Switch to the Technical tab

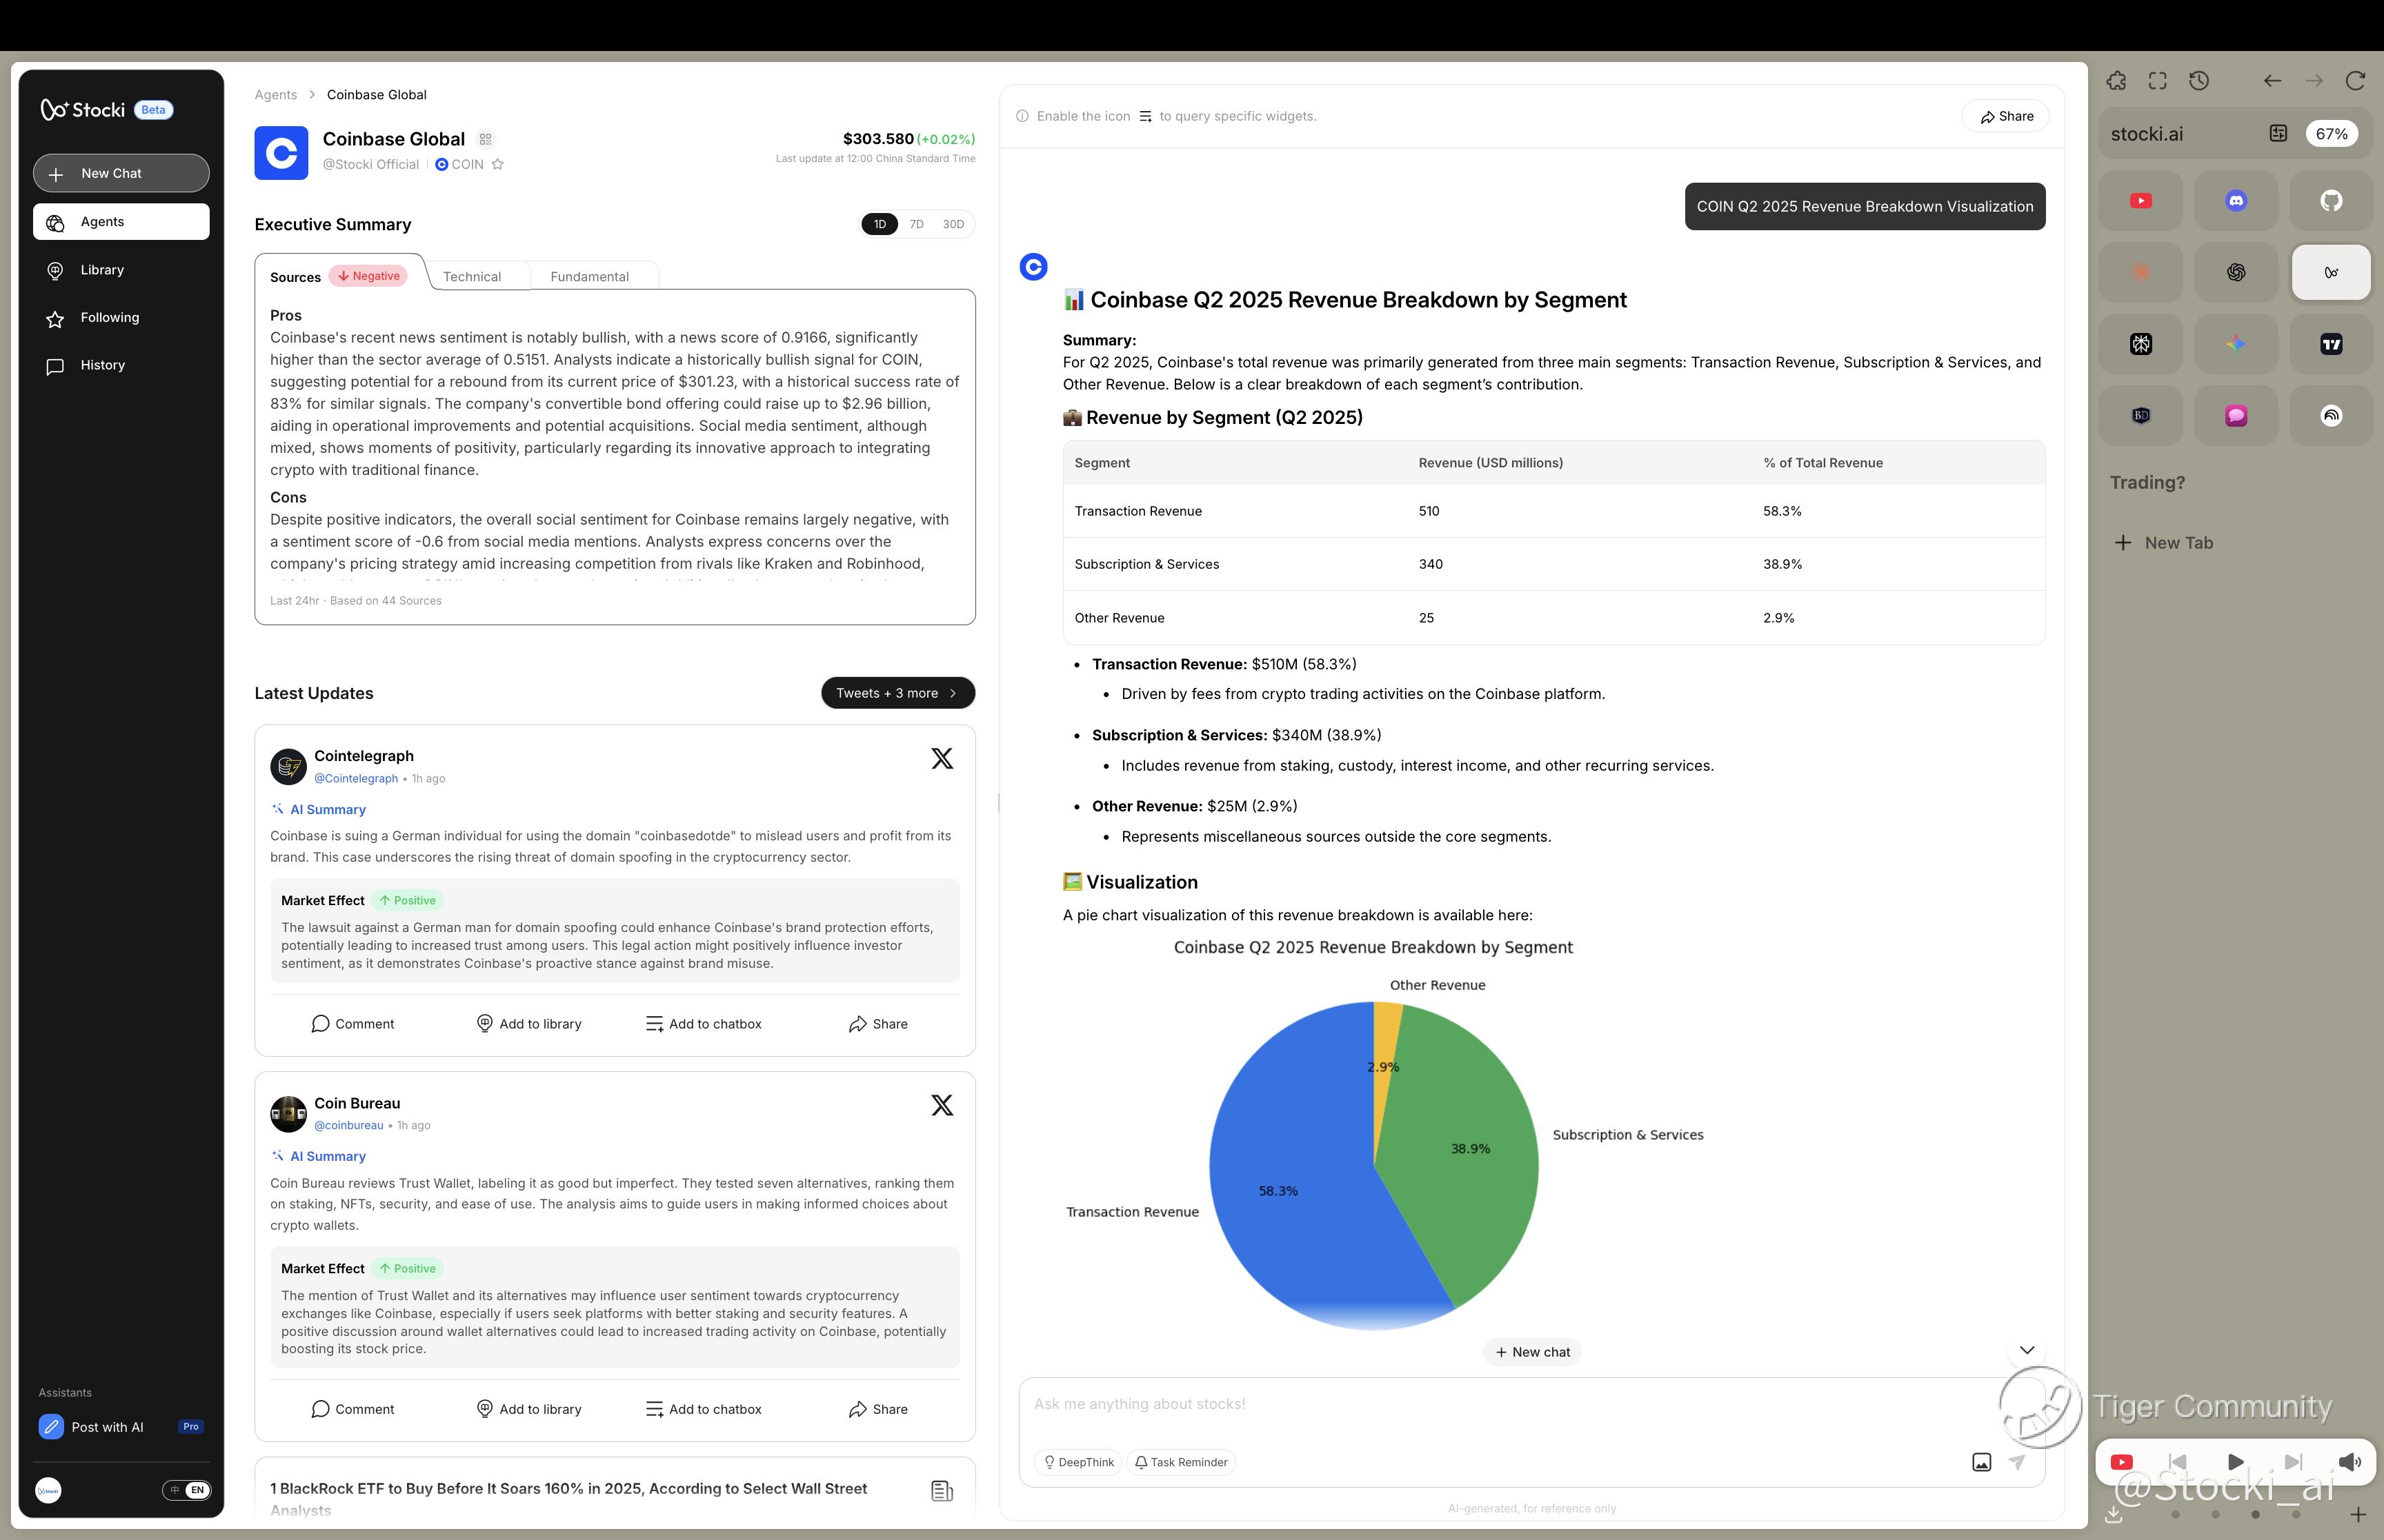coord(471,277)
